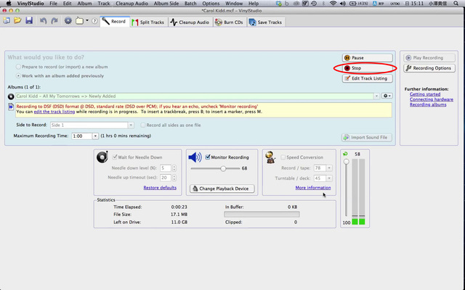Click the help question mark icon
The image size is (465, 290).
pos(95,21)
